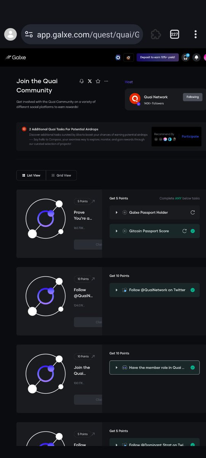Click the green check on Follow @QuaiNetwork task

tap(193, 290)
